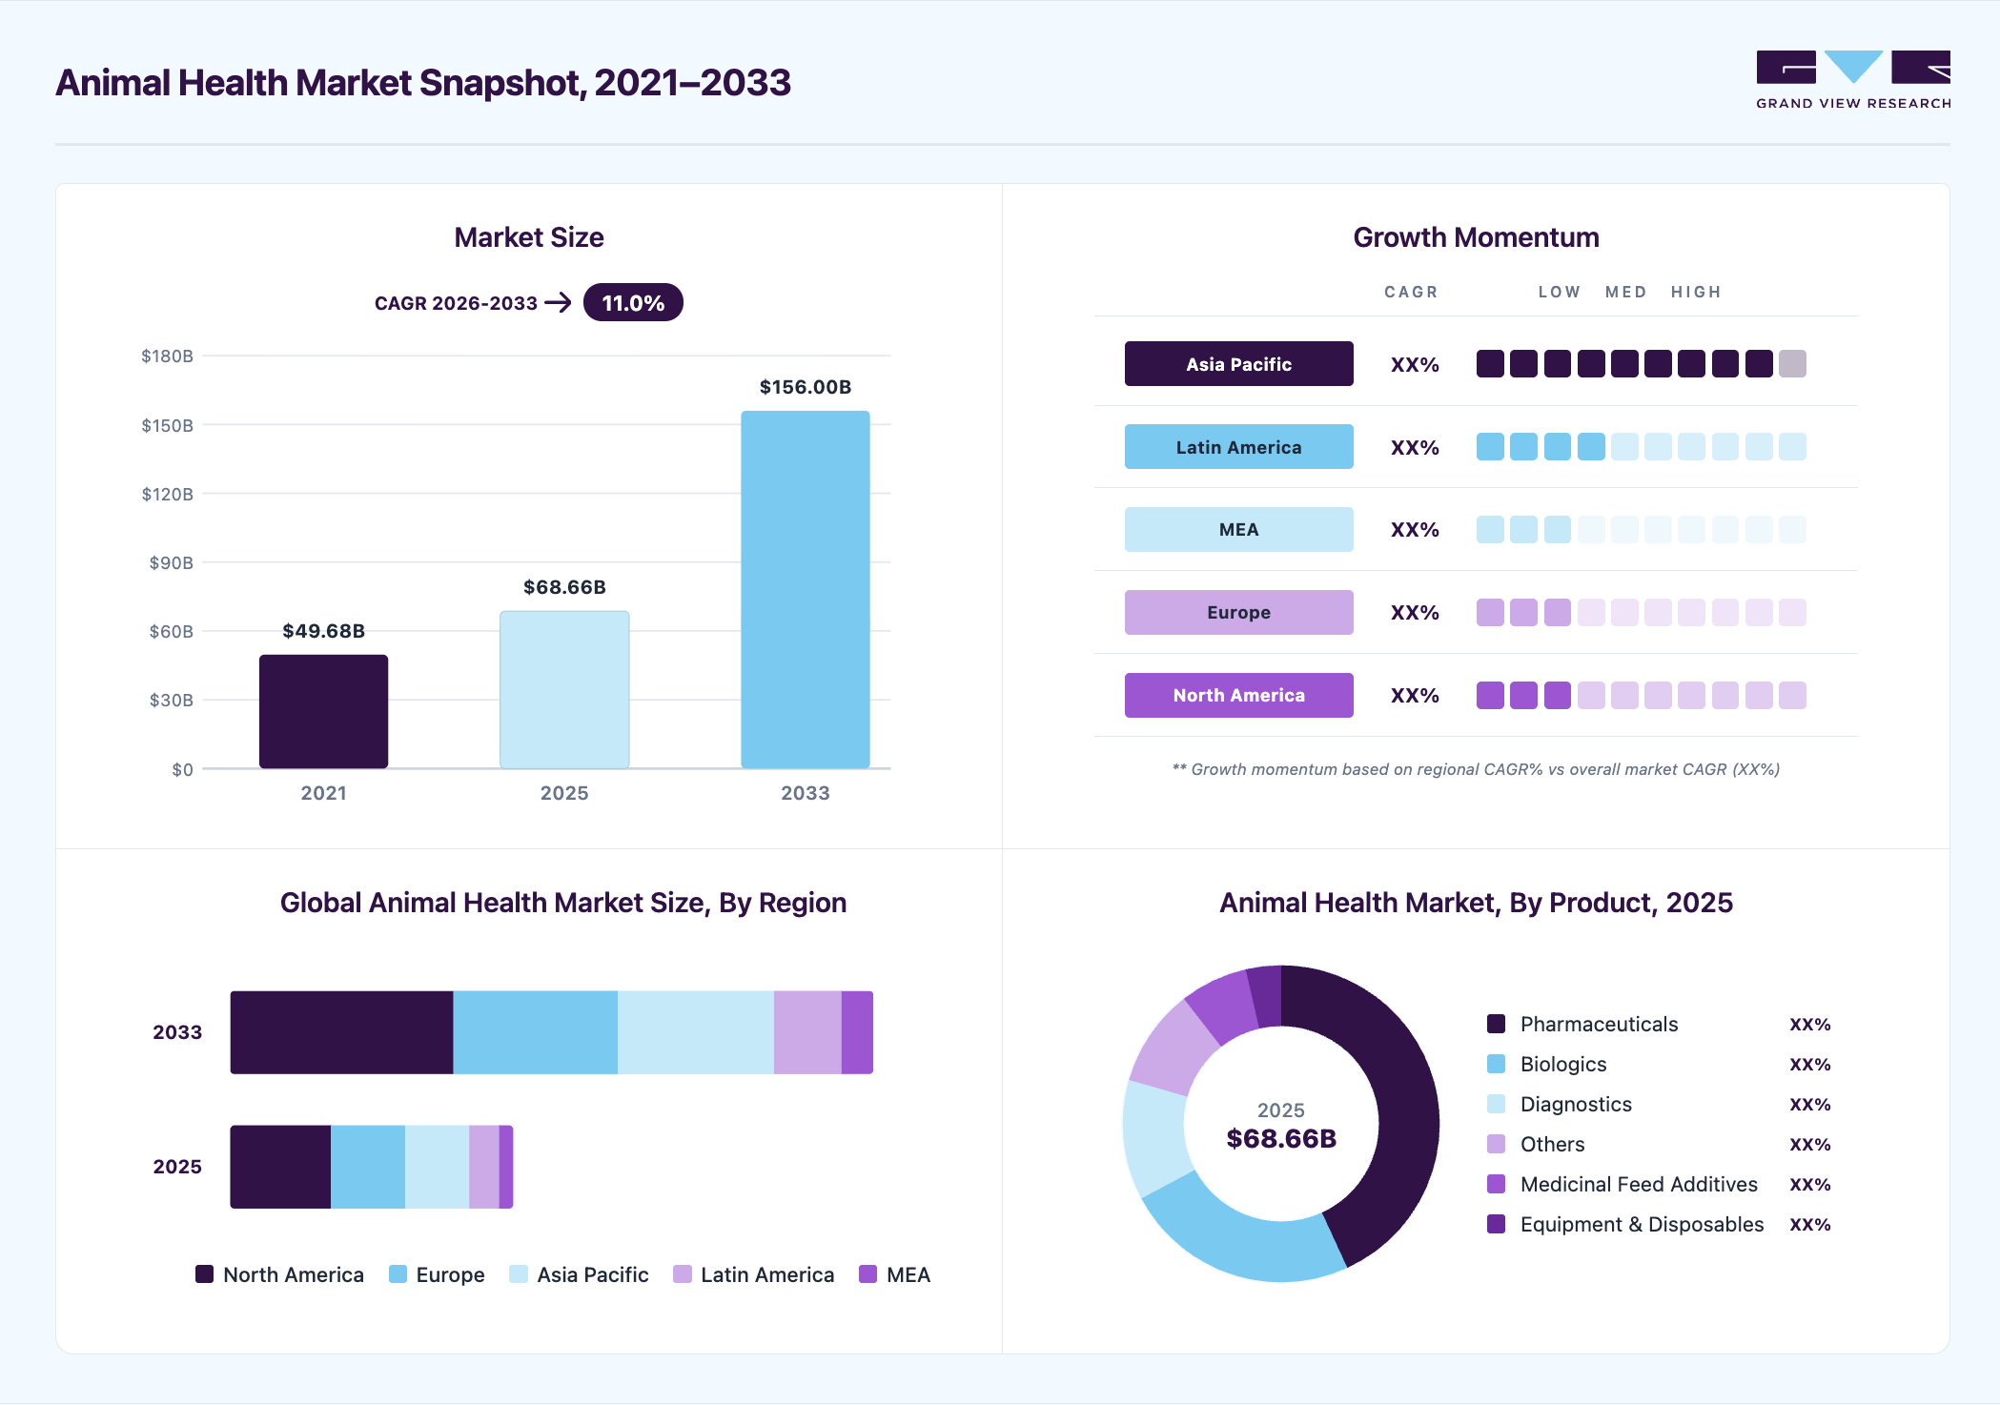Click the Biologics legend swatch
2000x1405 pixels.
coord(1496,1064)
